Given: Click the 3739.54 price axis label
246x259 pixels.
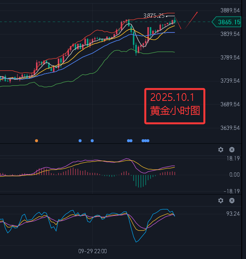Looking at the screenshot, I should click(x=229, y=81).
